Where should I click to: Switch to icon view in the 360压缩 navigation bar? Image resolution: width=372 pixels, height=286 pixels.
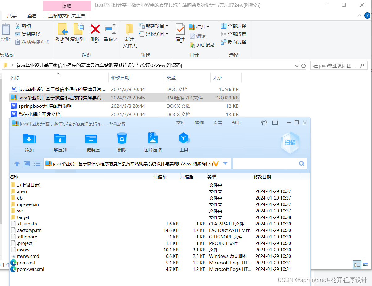coord(27,164)
